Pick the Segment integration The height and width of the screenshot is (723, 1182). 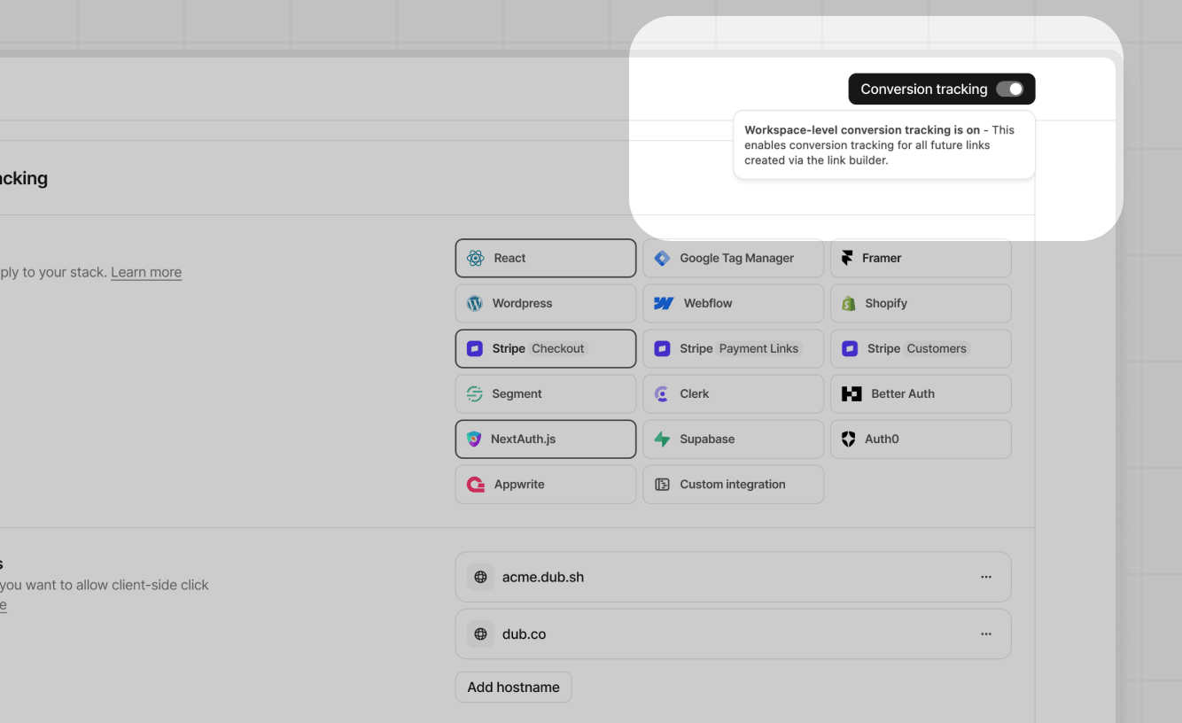click(546, 393)
